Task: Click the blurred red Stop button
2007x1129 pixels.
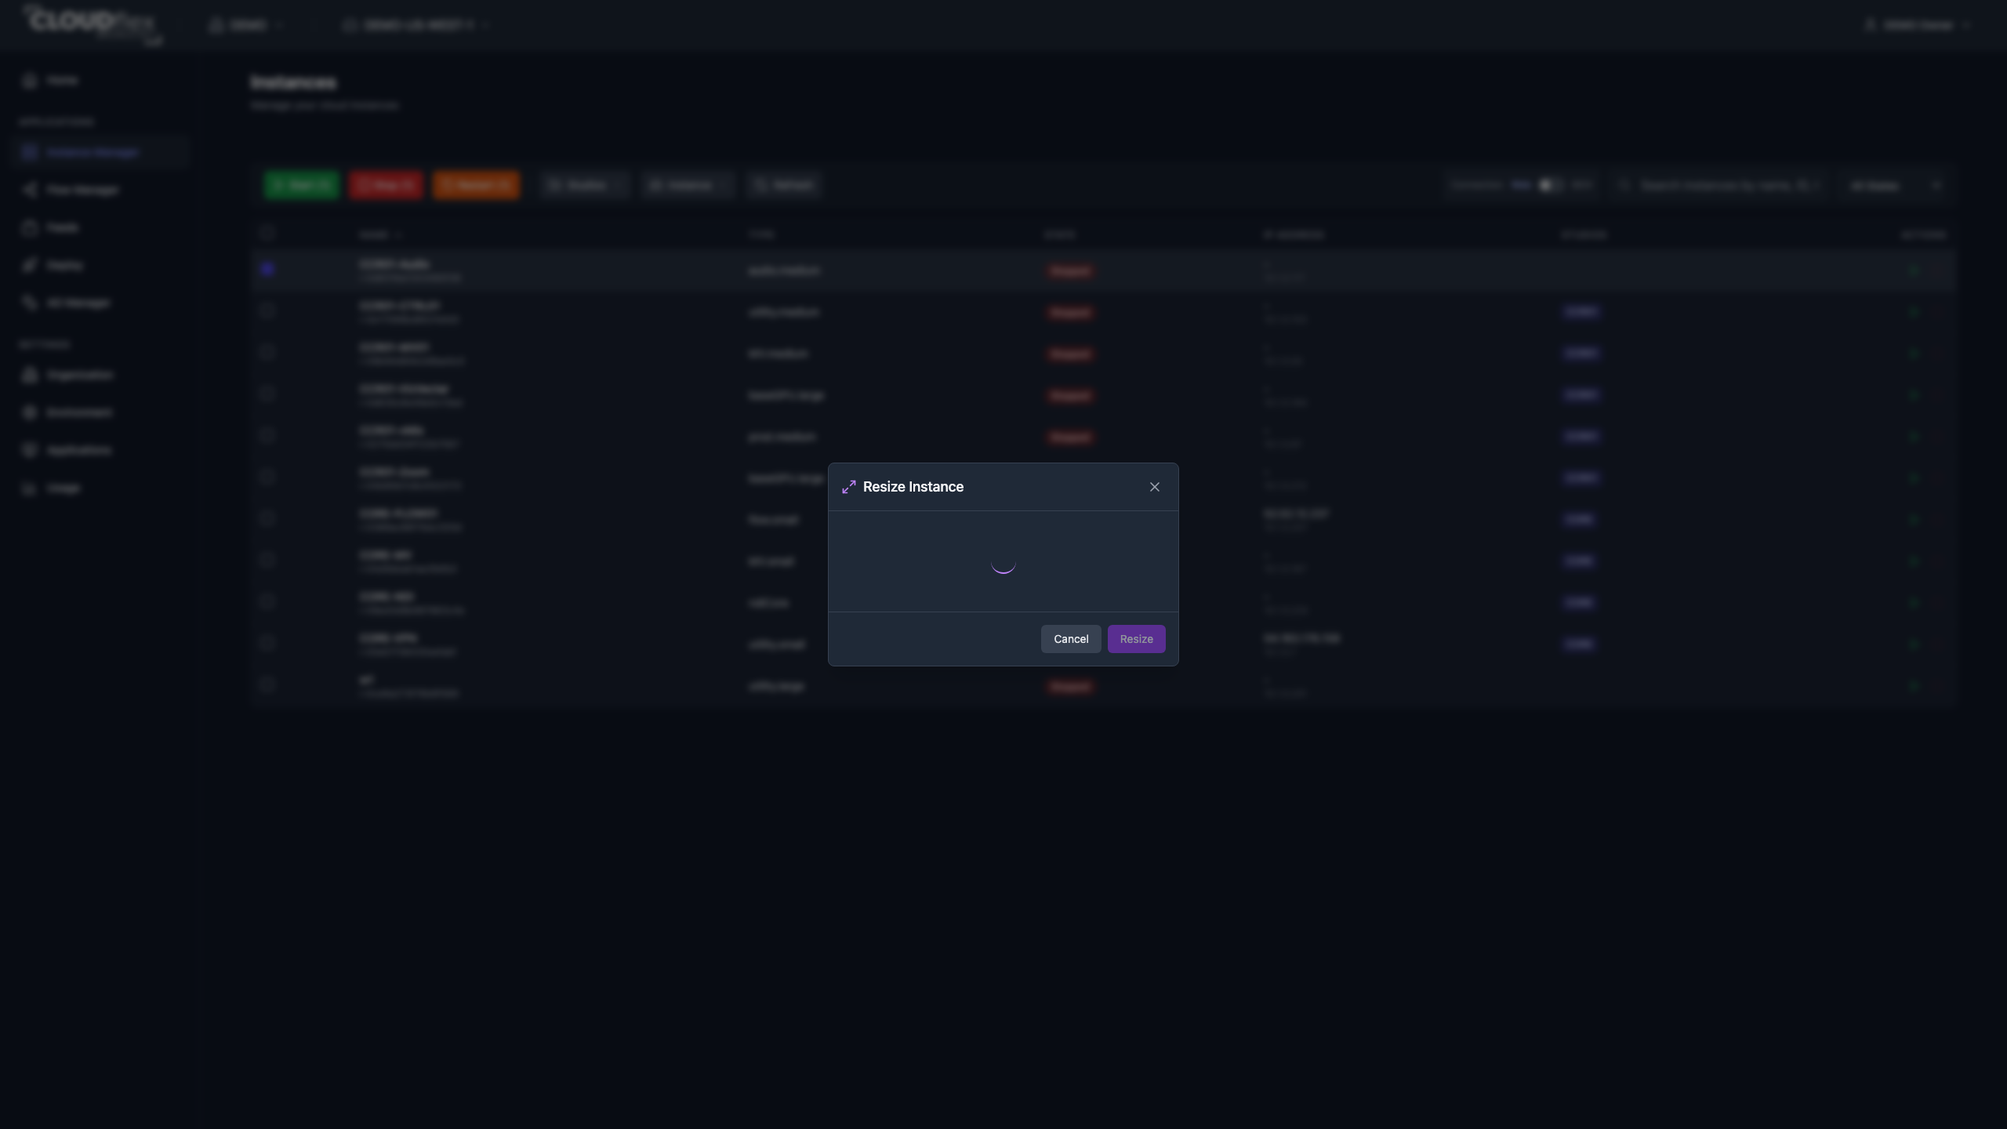Action: 386,185
